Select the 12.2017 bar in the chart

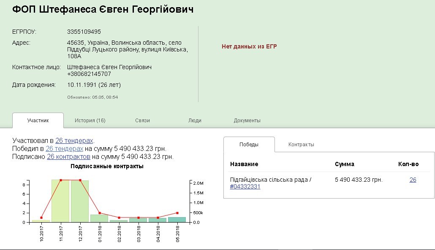(80, 202)
